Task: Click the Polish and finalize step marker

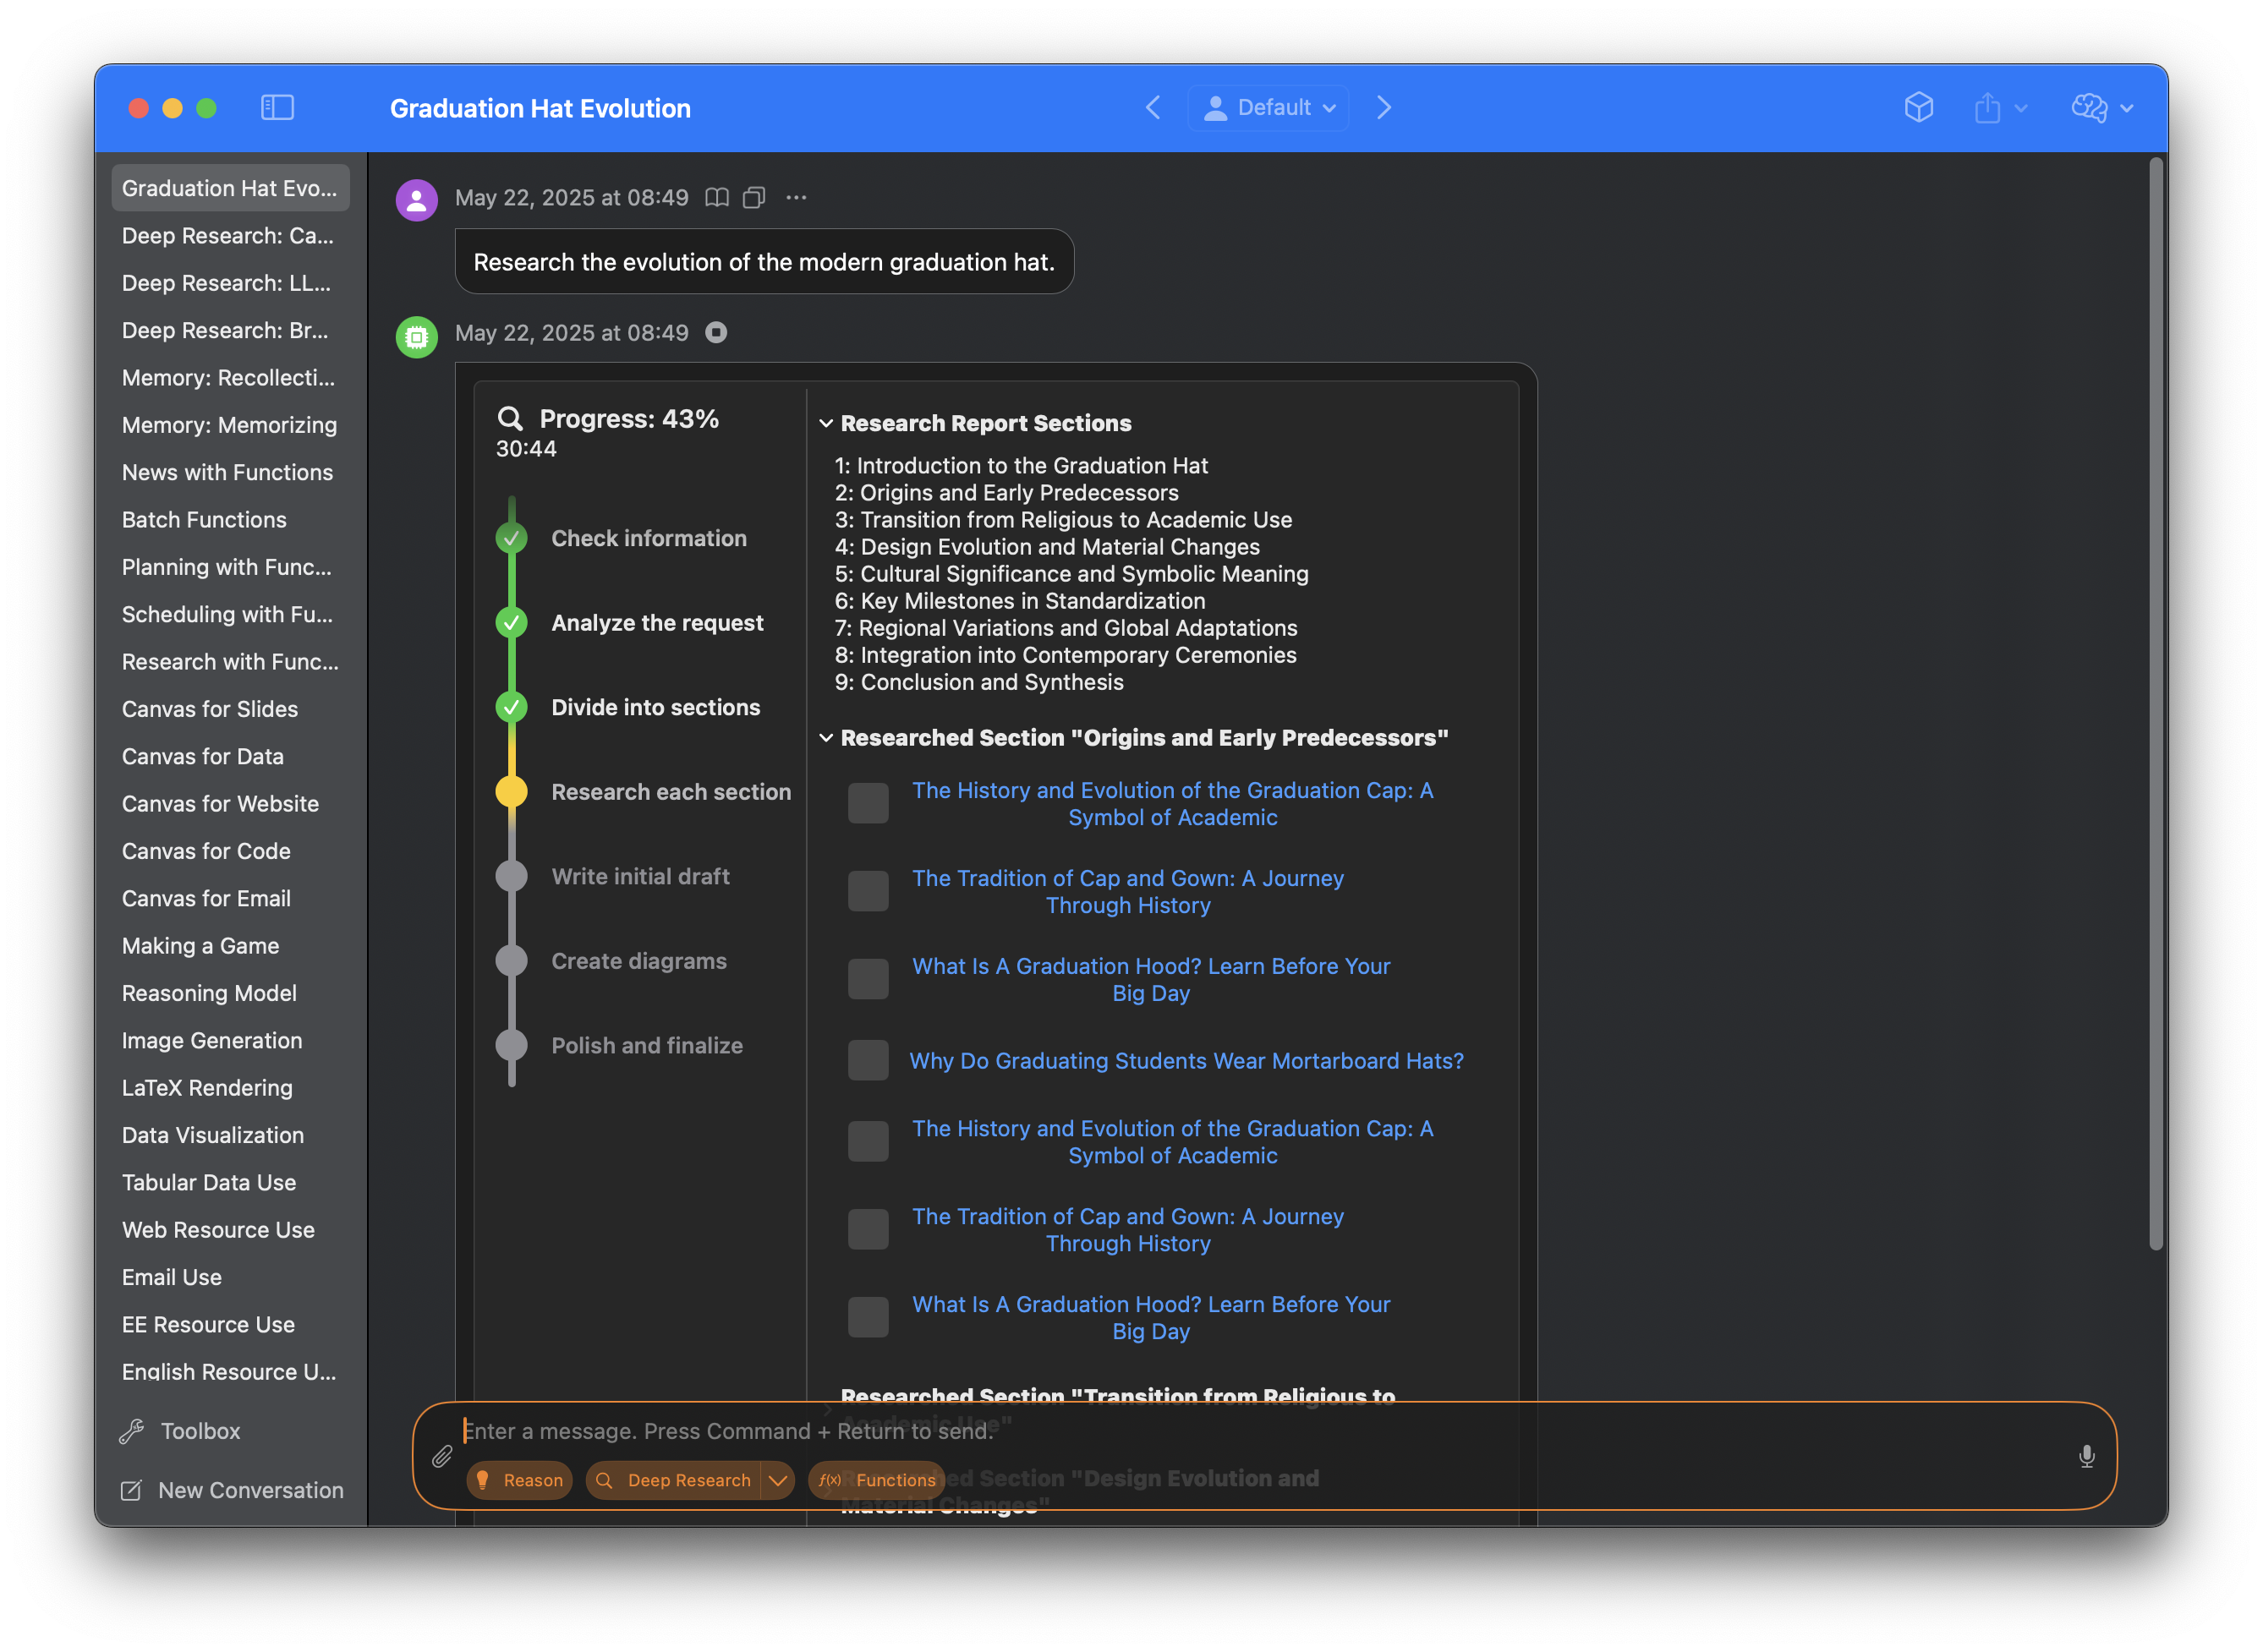Action: pyautogui.click(x=512, y=1045)
